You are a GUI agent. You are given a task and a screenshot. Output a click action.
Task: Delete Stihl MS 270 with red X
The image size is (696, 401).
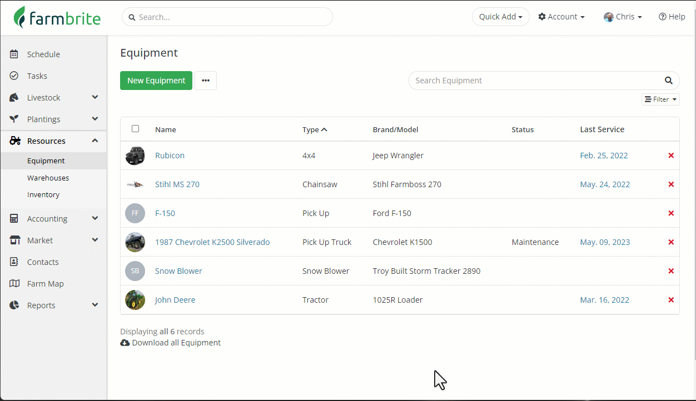(671, 184)
